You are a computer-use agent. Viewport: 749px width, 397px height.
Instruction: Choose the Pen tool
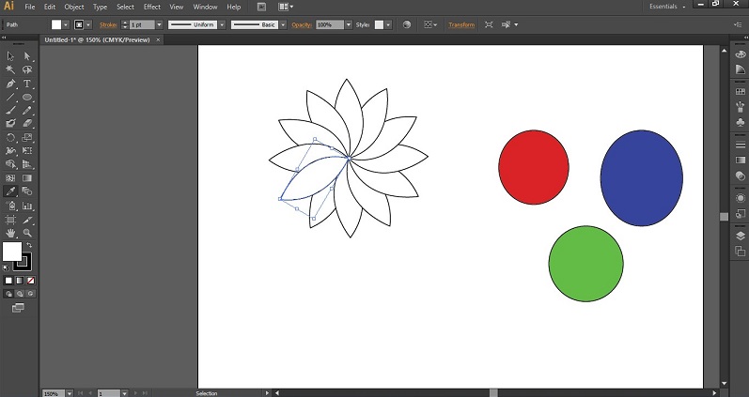click(10, 84)
